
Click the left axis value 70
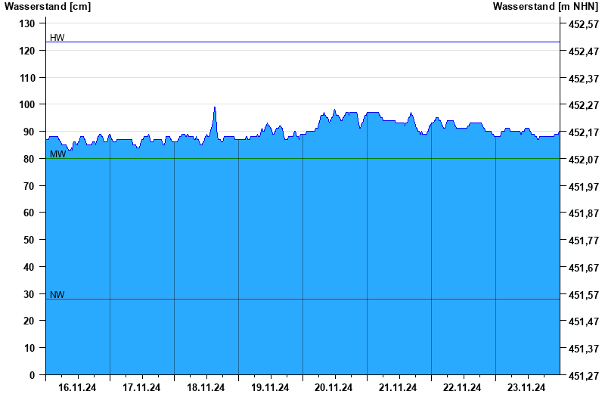coord(29,185)
